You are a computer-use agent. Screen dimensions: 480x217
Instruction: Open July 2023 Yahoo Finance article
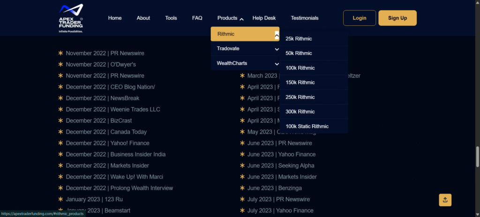[x=280, y=210]
